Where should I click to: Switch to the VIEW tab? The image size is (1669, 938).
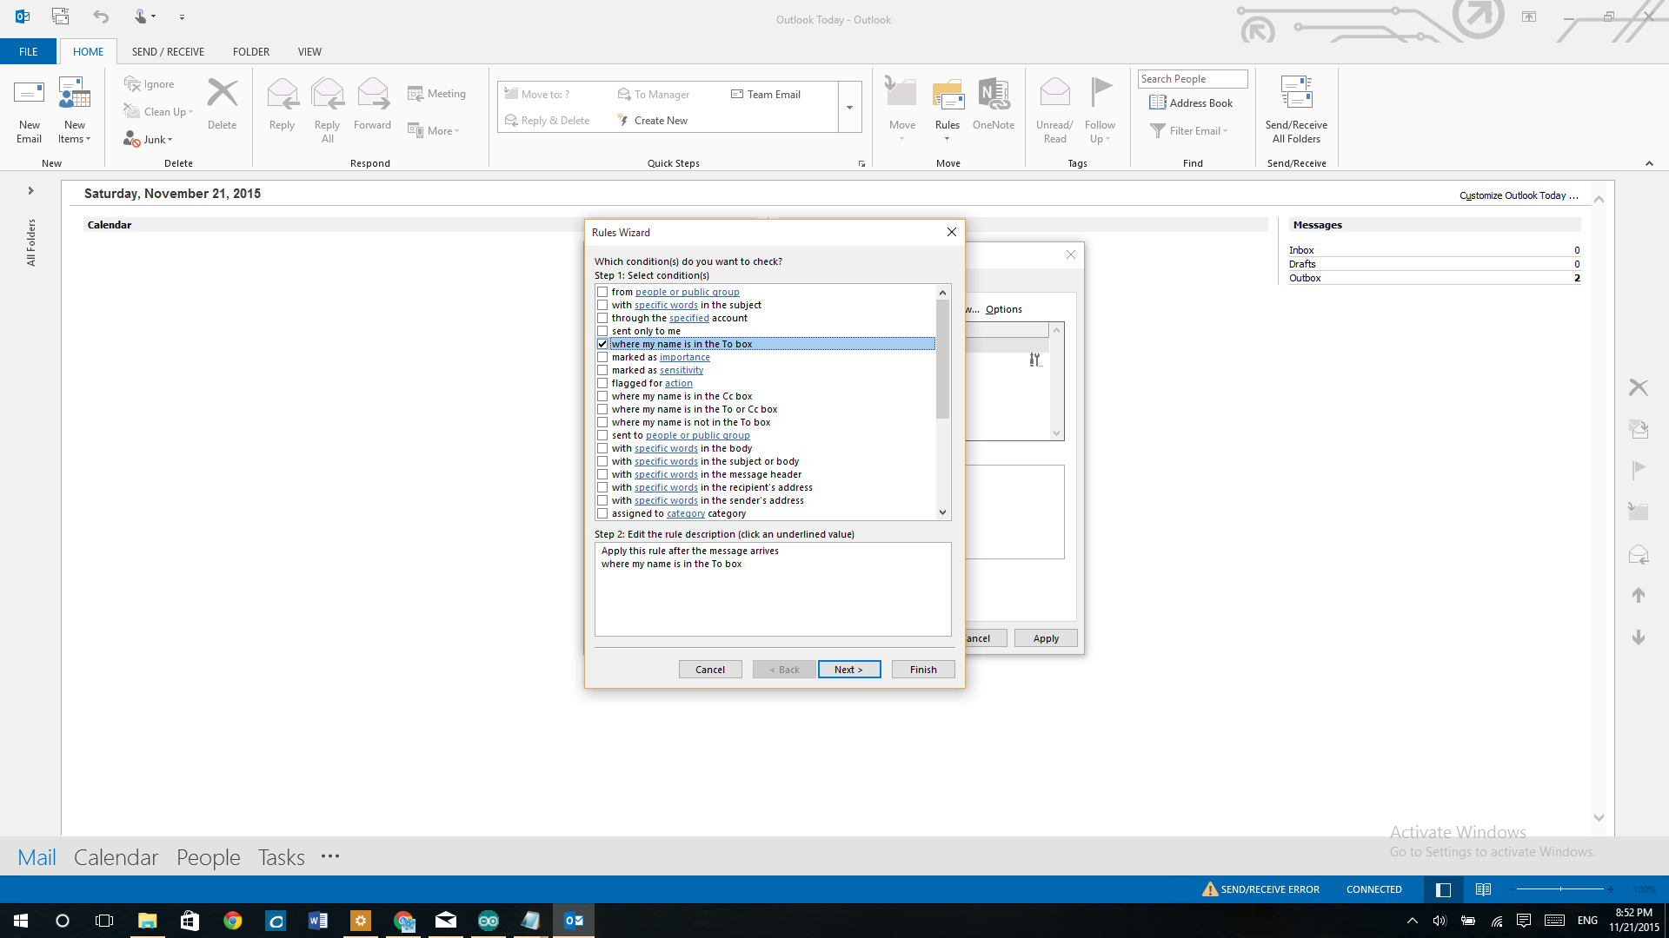pyautogui.click(x=309, y=51)
